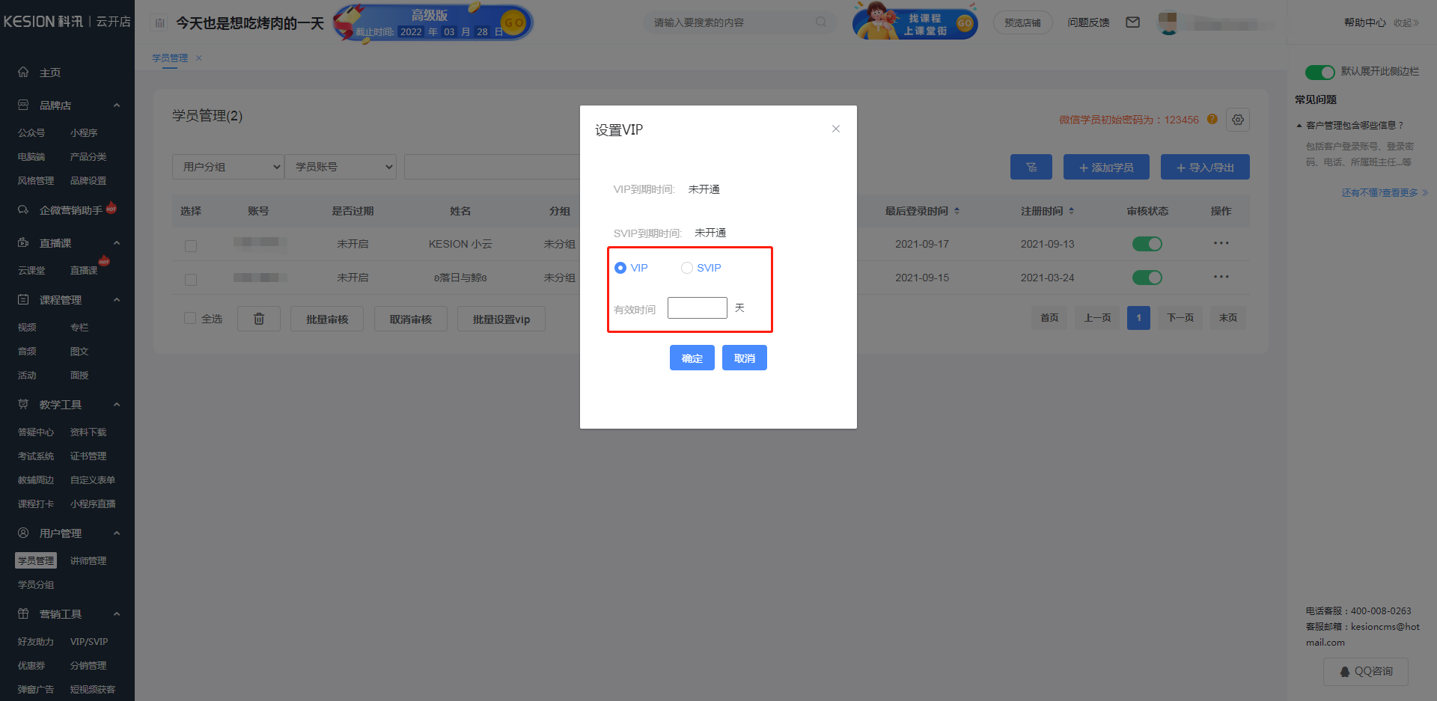The image size is (1437, 701).
Task: Click the 课程管理 section icon
Action: [23, 299]
